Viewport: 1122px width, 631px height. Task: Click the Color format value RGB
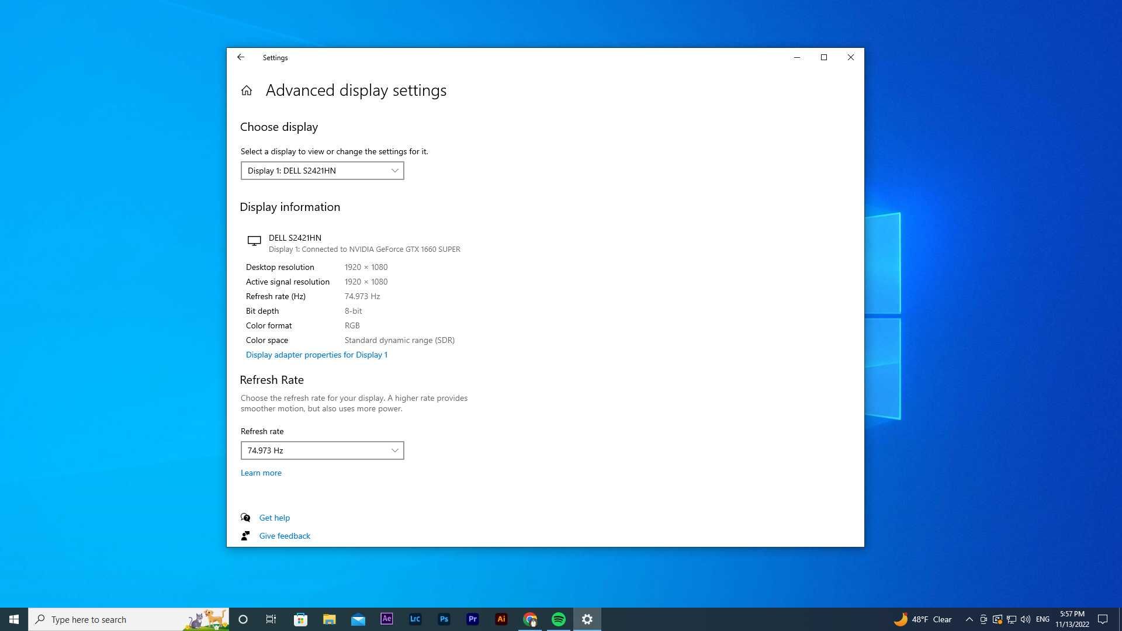click(352, 325)
